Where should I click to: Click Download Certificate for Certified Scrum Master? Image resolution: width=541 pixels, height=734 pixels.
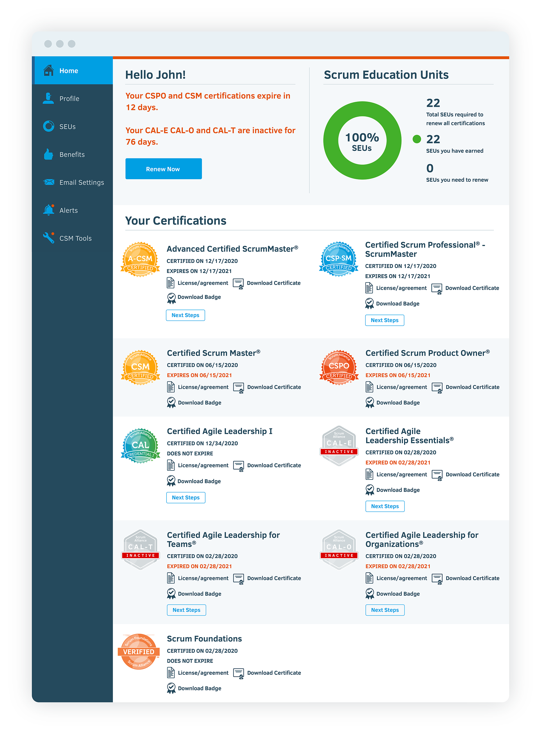point(274,387)
